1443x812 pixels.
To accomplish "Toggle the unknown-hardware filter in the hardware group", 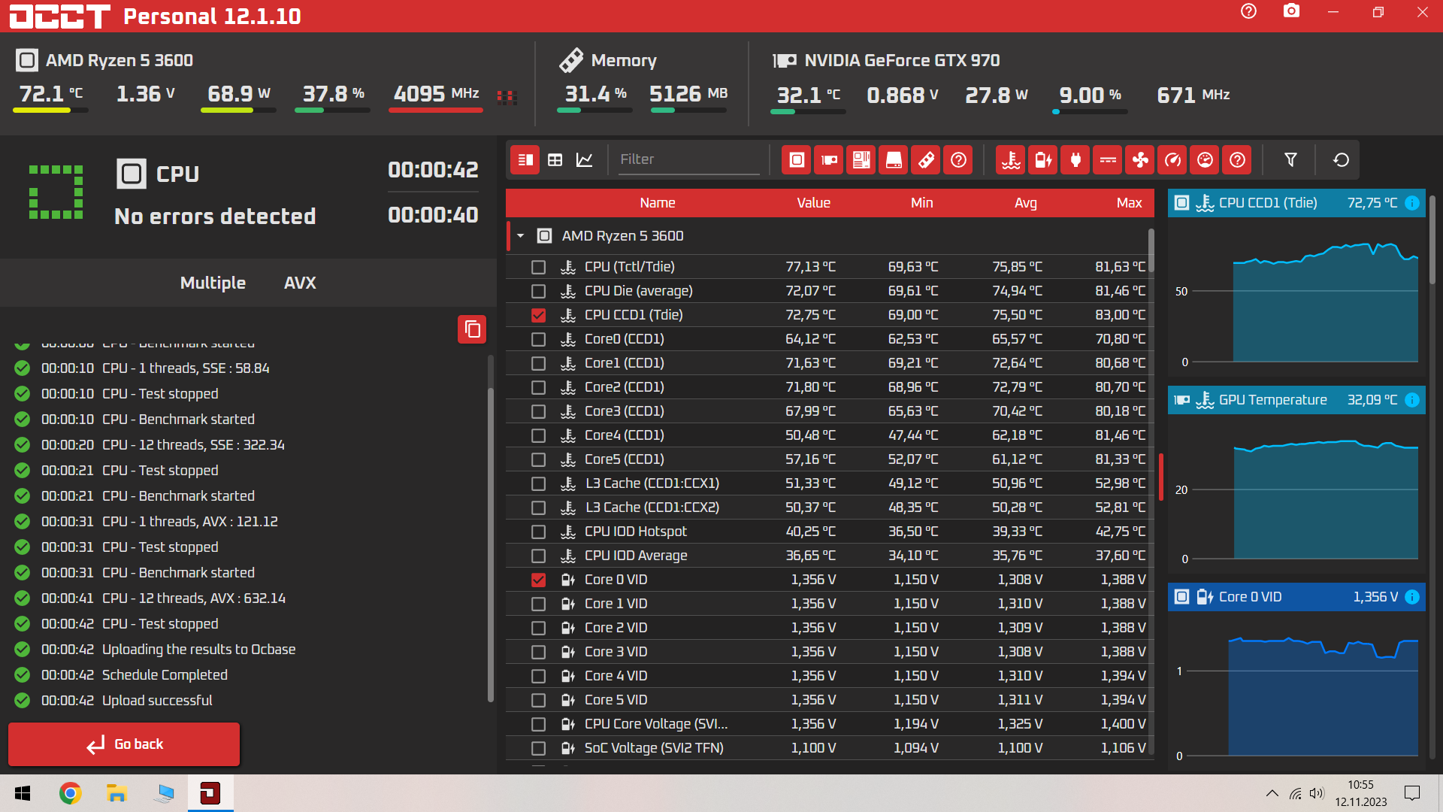I will (958, 159).
